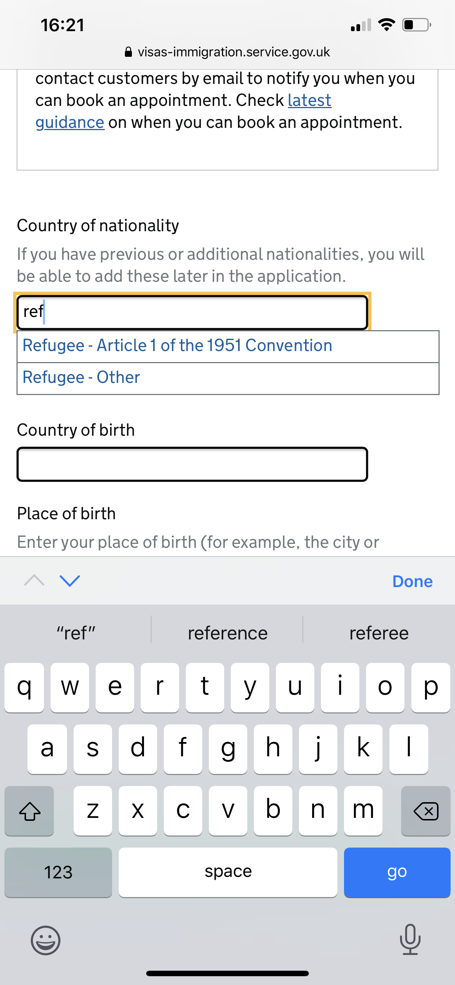Pick the "reference" autocomplete suggestion

coord(227,633)
